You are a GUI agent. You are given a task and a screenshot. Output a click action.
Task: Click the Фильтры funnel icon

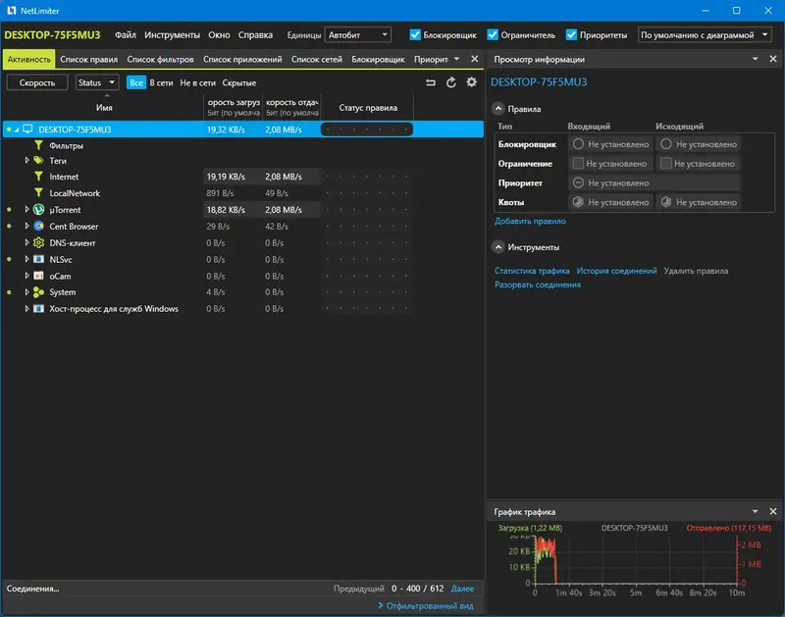(x=38, y=145)
